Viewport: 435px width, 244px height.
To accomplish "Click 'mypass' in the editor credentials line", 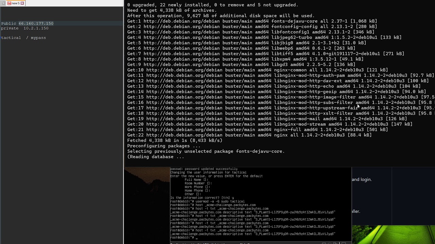I will tap(38, 38).
